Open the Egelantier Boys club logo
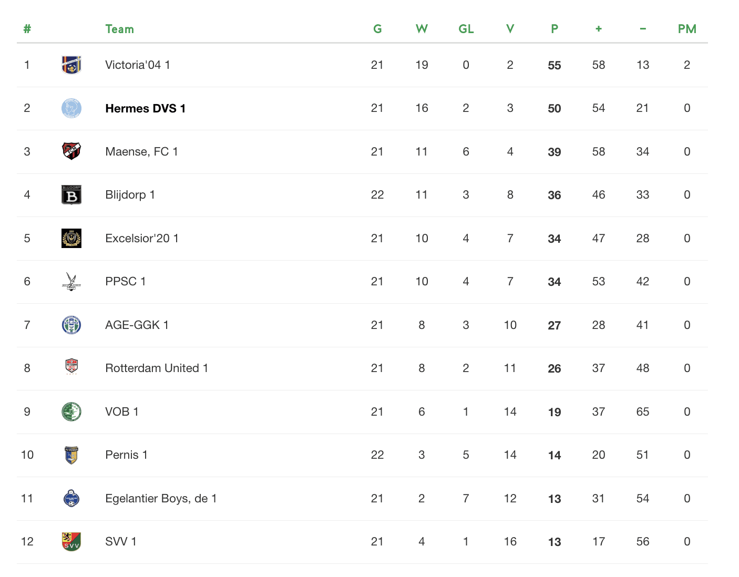Screen dimensions: 739x577 click(x=71, y=498)
